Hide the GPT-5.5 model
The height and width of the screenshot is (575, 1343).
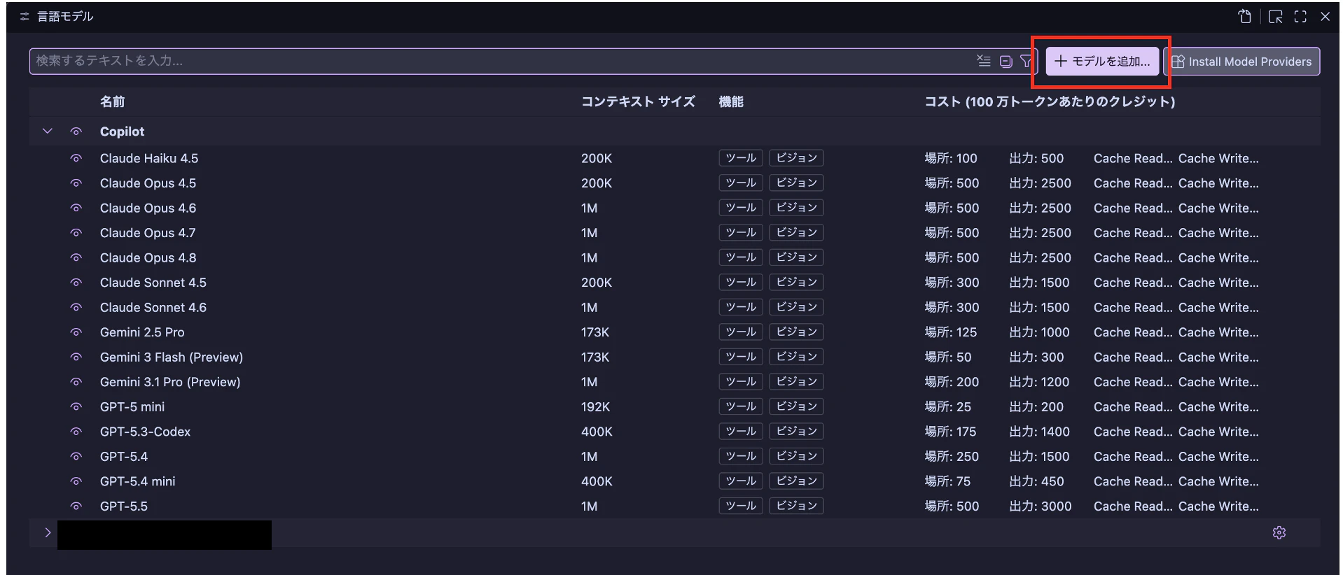pyautogui.click(x=76, y=506)
